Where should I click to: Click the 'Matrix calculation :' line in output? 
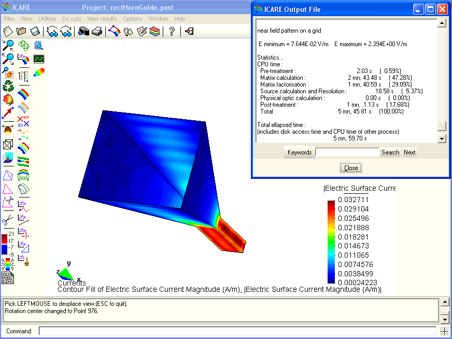(x=283, y=78)
